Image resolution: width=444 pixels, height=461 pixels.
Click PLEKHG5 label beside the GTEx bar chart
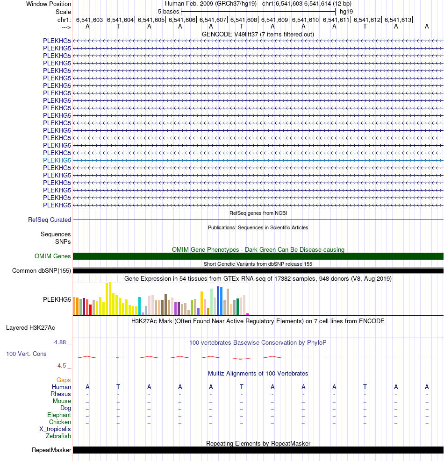[57, 299]
